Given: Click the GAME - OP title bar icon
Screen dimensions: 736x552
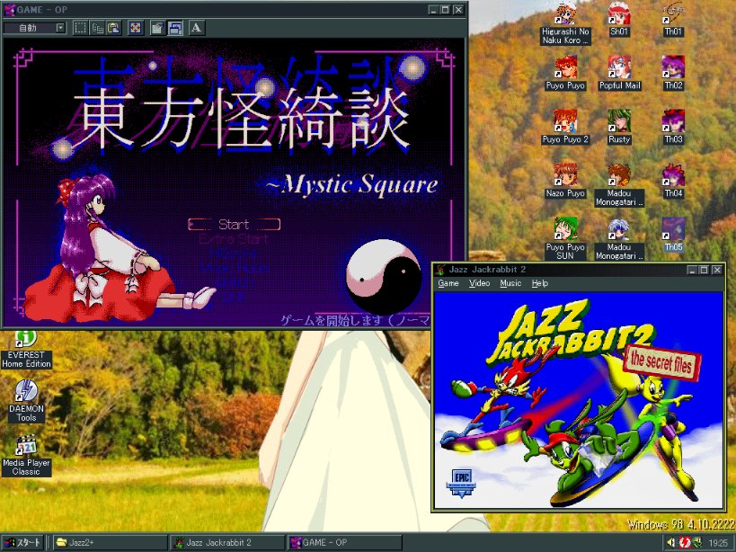Looking at the screenshot, I should coord(9,10).
